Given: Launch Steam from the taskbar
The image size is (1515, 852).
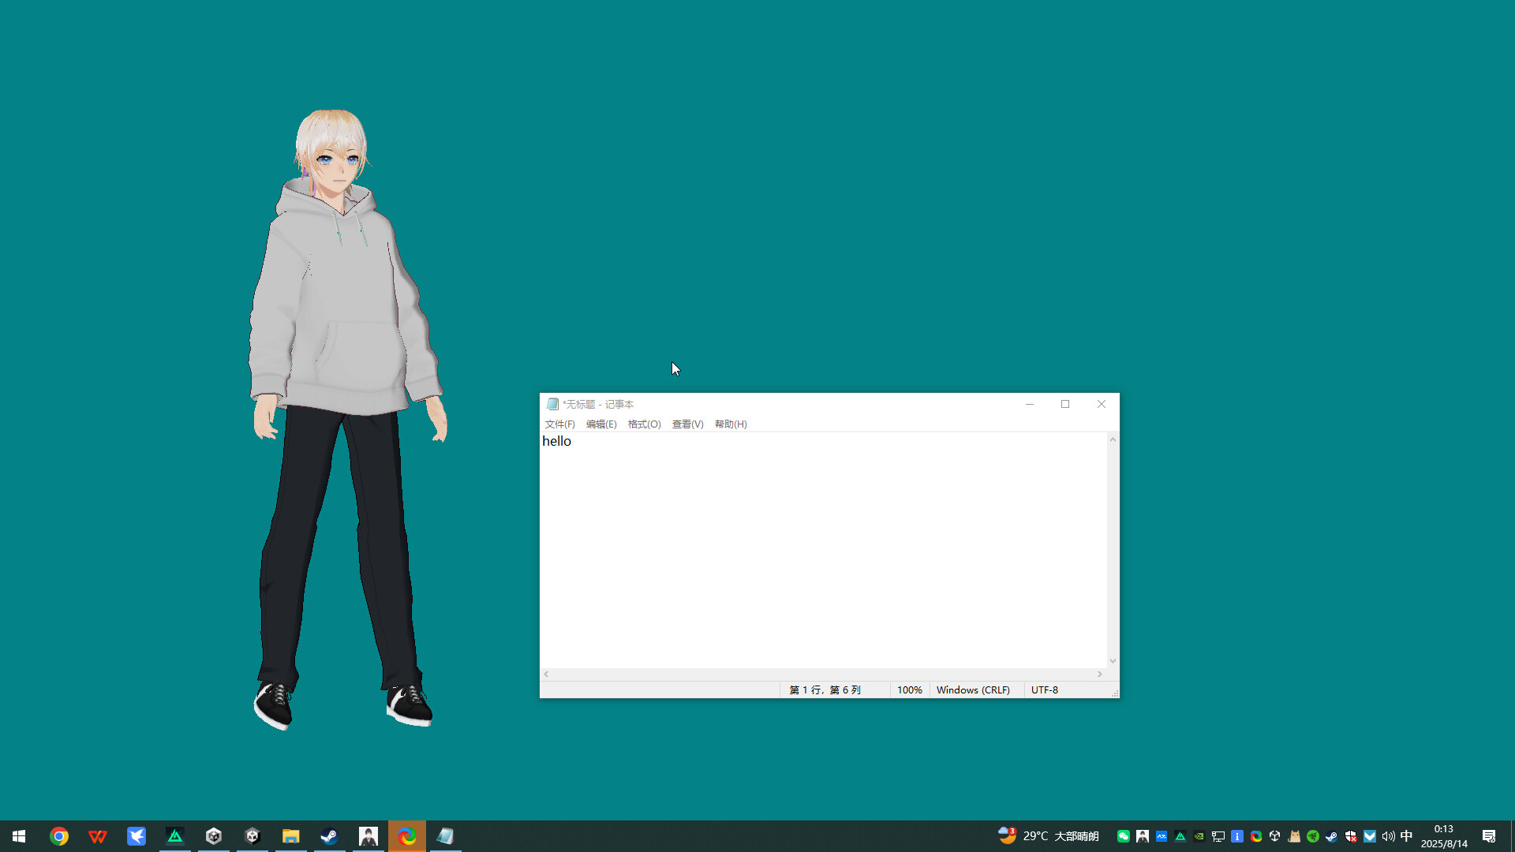Looking at the screenshot, I should (330, 835).
